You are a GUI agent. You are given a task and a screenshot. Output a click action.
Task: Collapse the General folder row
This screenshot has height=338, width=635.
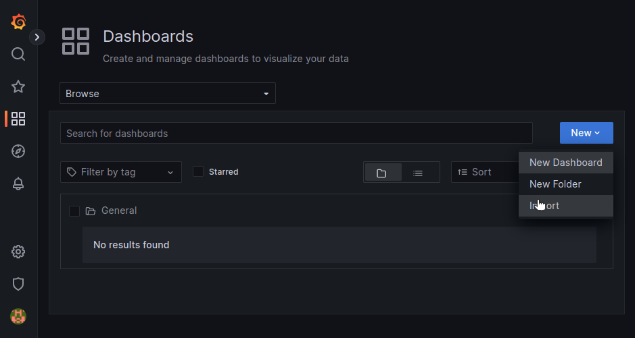click(337, 210)
